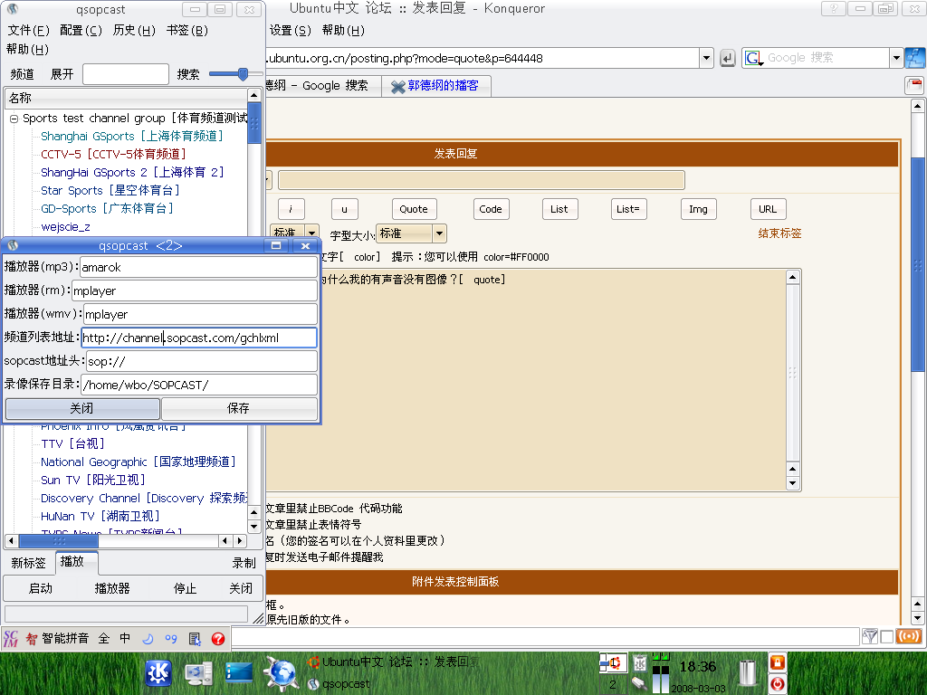Open the 书签(B) menu in qsopcast
The width and height of the screenshot is (927, 695).
[186, 30]
